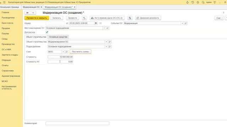Select the Объект строительства form tab
Screen dimensions: 227x127
pos(36,37)
